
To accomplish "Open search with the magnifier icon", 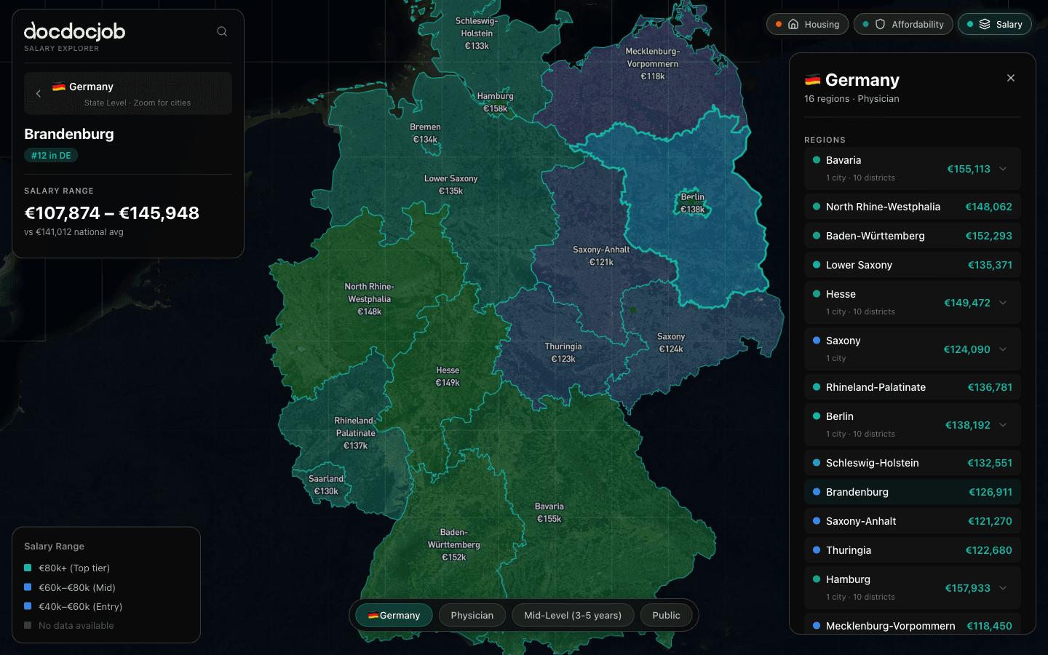I will coord(222,31).
